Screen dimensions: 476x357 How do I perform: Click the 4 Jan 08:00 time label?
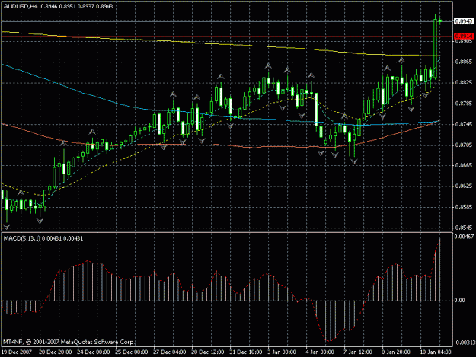320,352
